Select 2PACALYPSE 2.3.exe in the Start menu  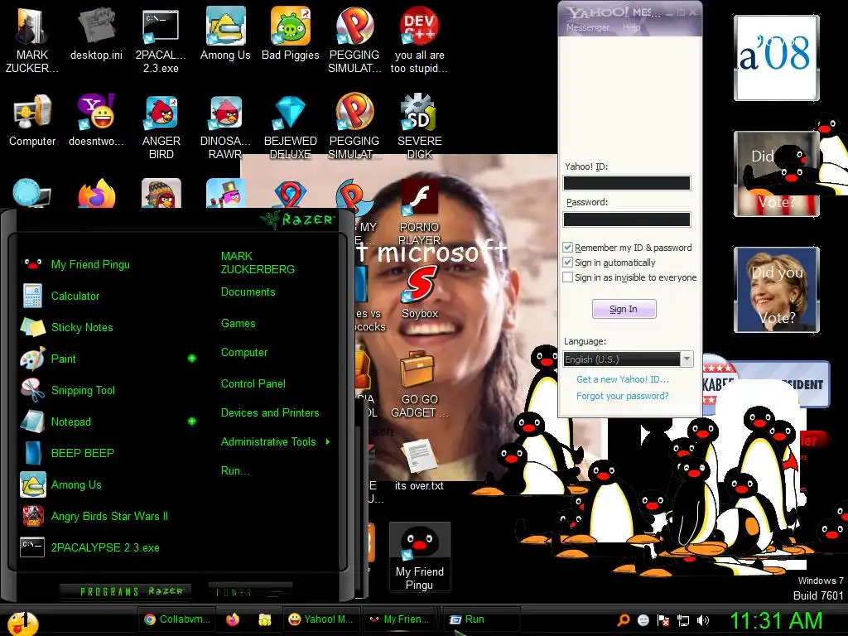(x=105, y=547)
